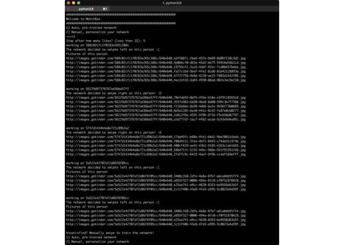Screen dimensions: 344x245
Task: Open image URL ending 599c3b7f7388.jpg
Action: (x=156, y=102)
